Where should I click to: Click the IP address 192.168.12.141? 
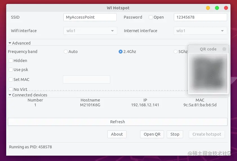[145, 105]
